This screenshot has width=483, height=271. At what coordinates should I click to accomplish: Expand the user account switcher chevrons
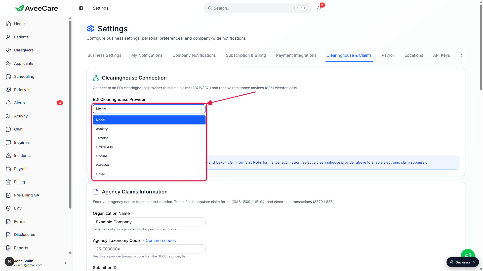(x=66, y=263)
